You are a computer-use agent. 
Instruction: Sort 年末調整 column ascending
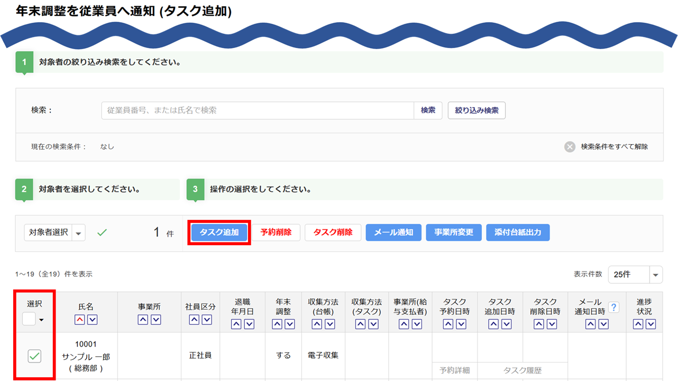coord(277,324)
